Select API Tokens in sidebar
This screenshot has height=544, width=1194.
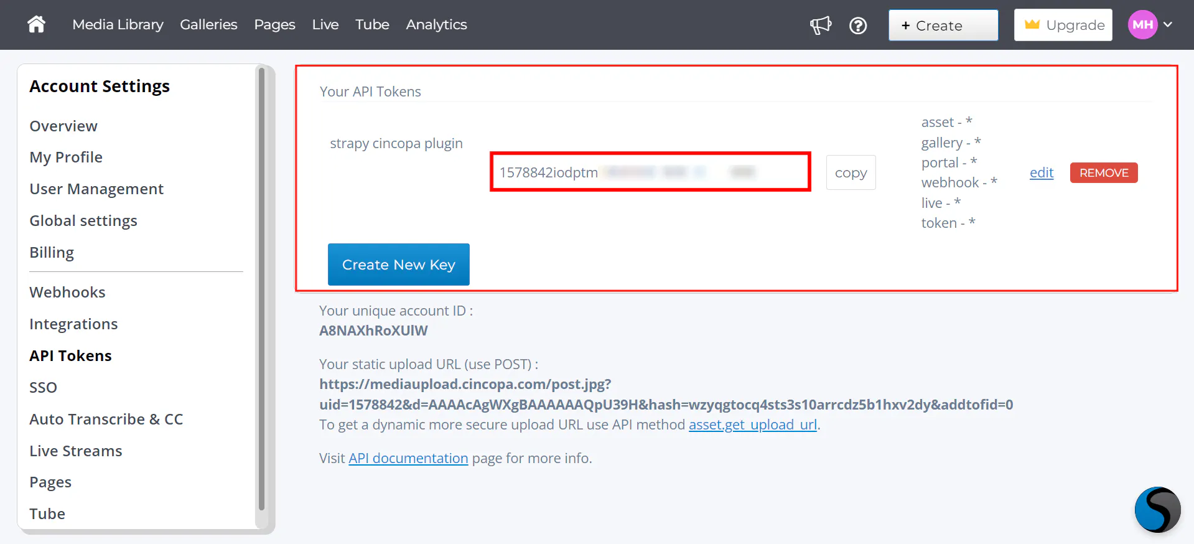coord(70,356)
